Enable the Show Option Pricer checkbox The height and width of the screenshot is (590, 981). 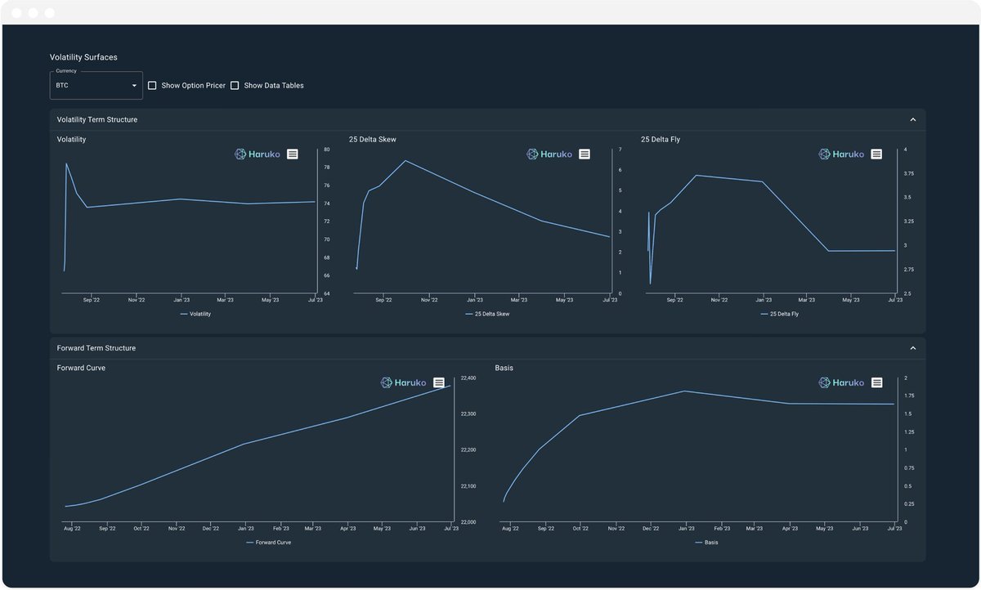[152, 85]
